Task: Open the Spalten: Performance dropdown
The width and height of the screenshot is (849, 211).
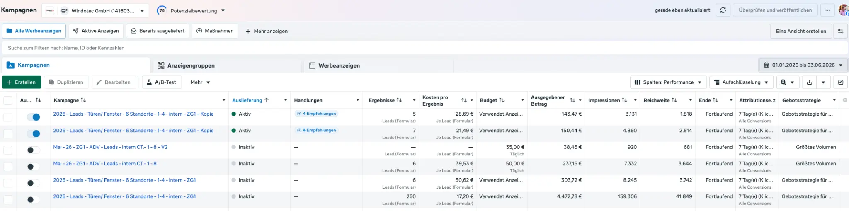Action: (668, 82)
